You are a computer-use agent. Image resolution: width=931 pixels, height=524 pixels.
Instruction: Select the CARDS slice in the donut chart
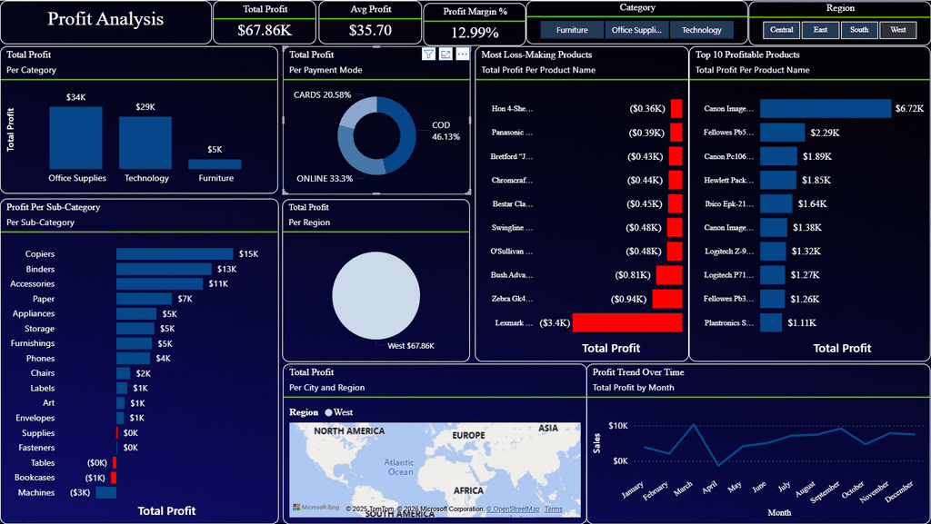[357, 112]
